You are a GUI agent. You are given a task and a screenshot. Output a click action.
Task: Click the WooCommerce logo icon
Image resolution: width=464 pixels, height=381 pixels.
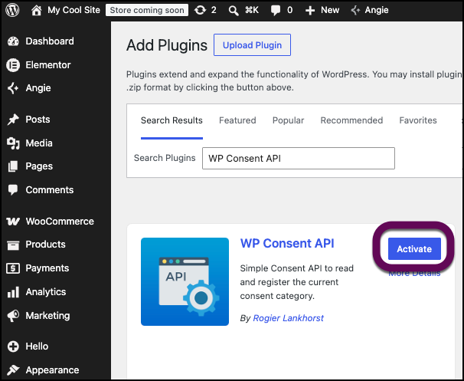coord(13,222)
